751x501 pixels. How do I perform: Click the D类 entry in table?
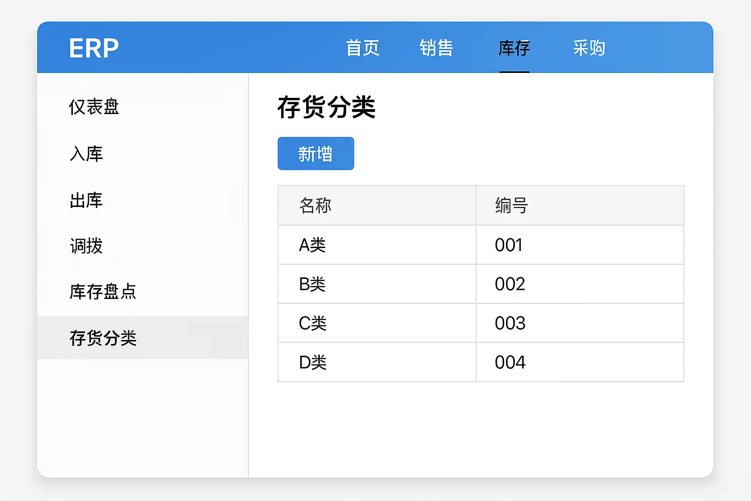[x=312, y=362]
